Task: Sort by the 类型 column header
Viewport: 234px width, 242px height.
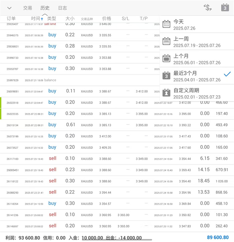Action: (x=51, y=18)
